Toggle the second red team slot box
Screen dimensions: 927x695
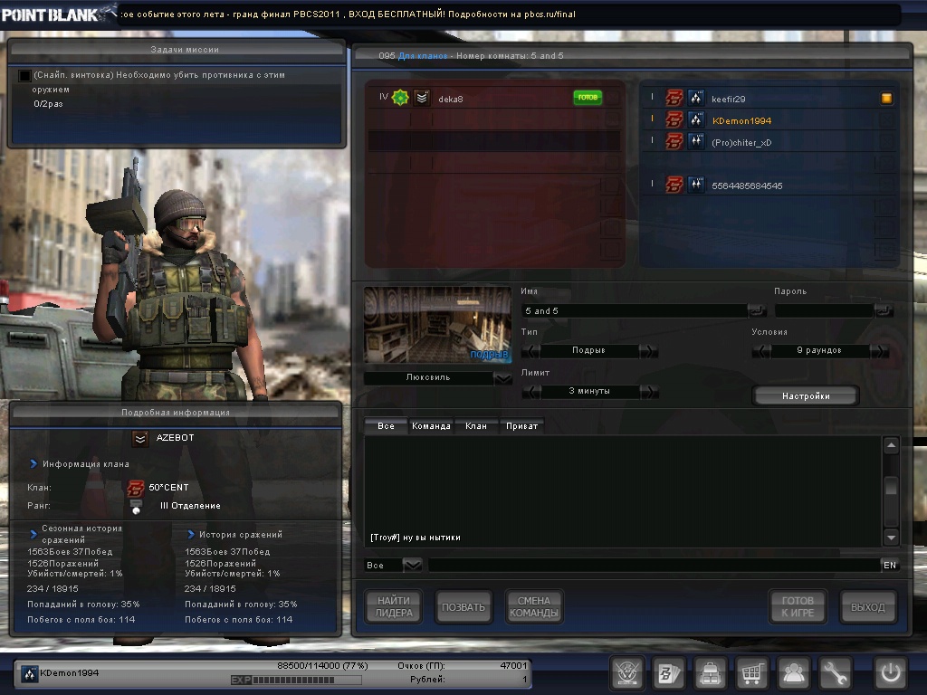click(613, 119)
